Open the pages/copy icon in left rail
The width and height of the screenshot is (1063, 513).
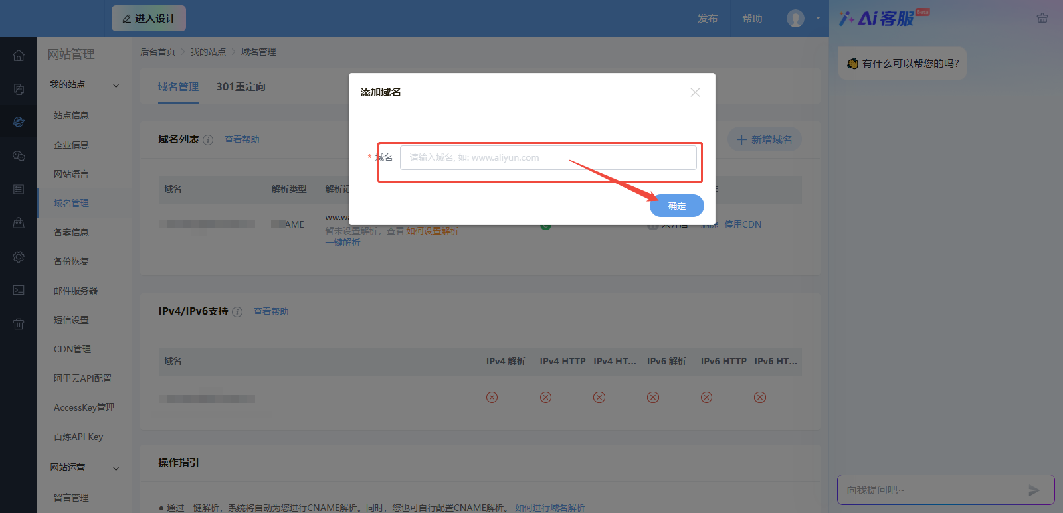click(x=19, y=89)
